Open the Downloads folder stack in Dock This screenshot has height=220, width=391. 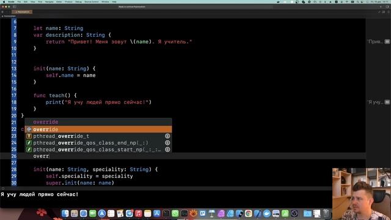click(307, 213)
